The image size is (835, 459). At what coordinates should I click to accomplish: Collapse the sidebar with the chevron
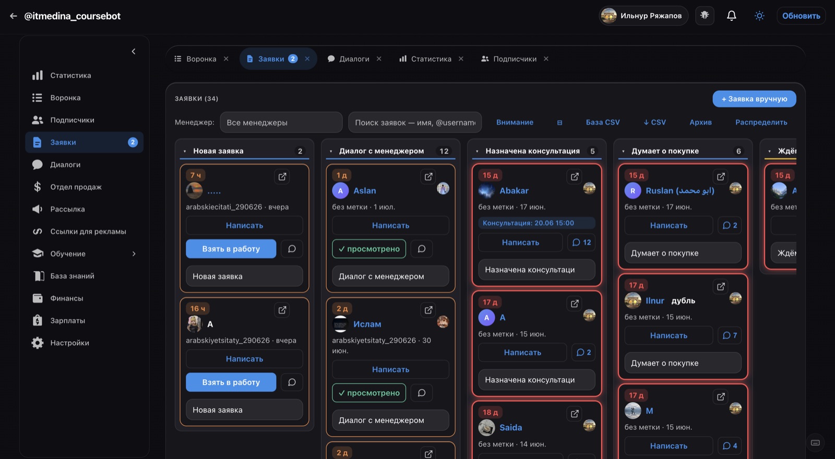(134, 51)
